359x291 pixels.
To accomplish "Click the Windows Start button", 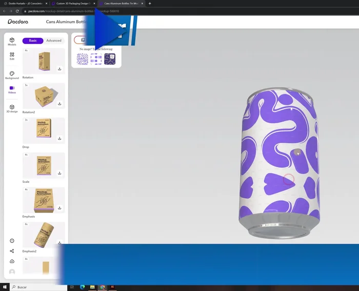I will tap(4, 287).
